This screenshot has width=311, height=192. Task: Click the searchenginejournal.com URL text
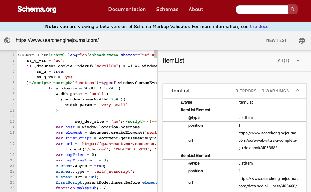point(57,40)
